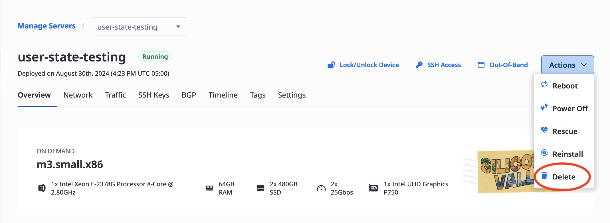Image resolution: width=610 pixels, height=223 pixels.
Task: Click the Running status badge
Action: pyautogui.click(x=155, y=57)
